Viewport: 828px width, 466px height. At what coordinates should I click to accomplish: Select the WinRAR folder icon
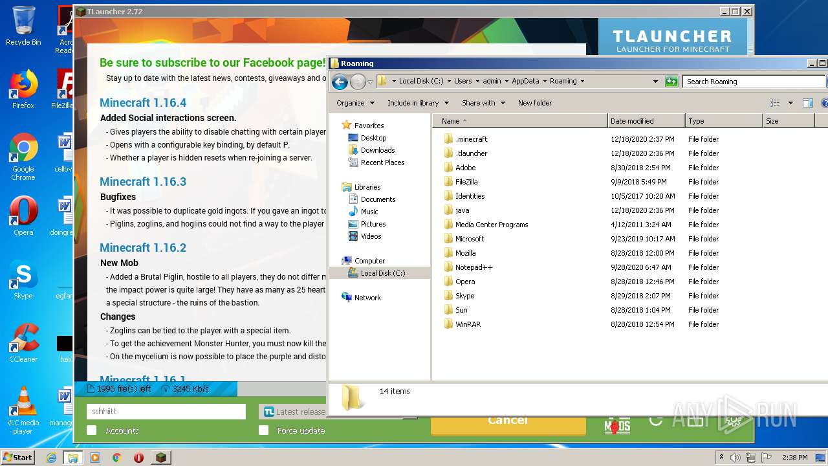448,324
